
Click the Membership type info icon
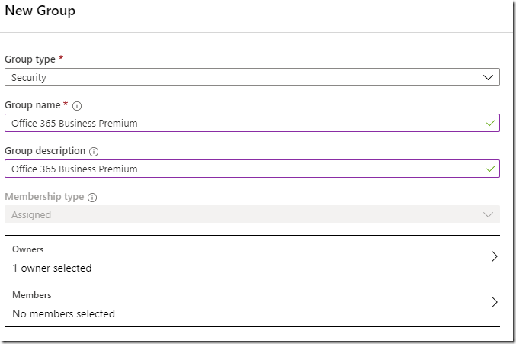92,198
